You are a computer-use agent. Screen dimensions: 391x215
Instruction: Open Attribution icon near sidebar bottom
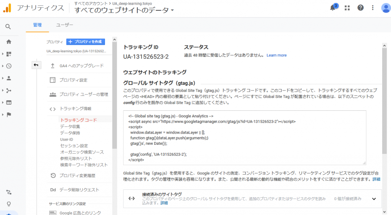click(9, 192)
